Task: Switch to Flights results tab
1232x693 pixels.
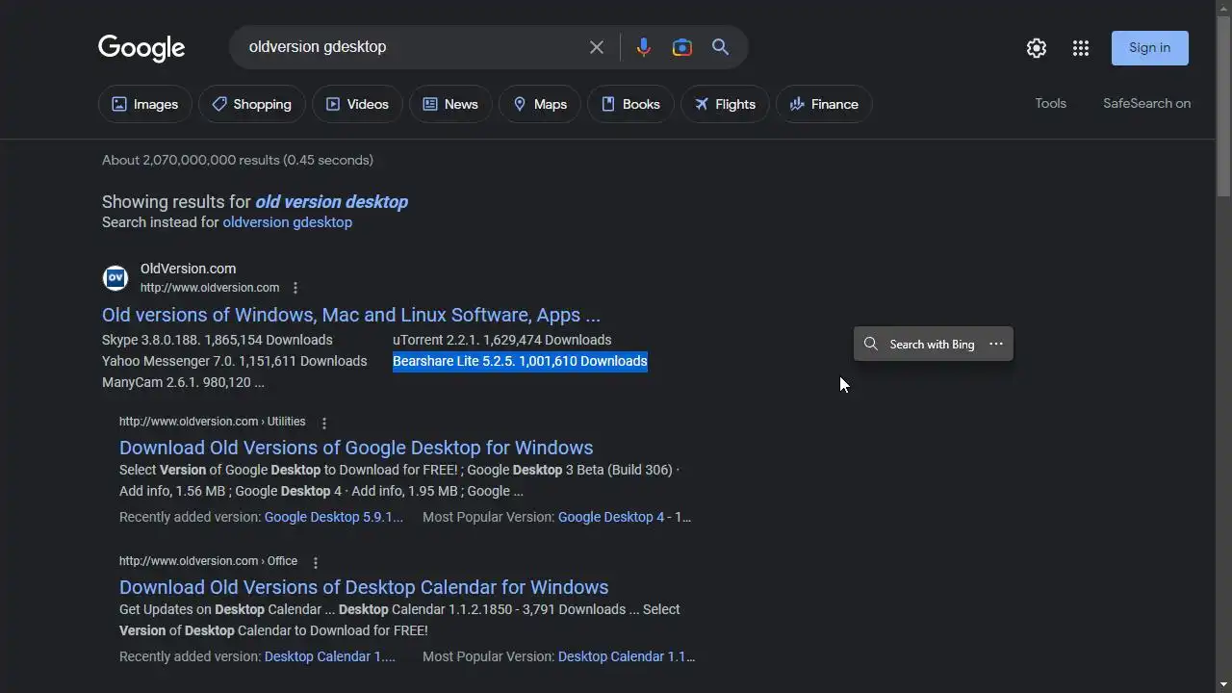Action: [x=725, y=104]
